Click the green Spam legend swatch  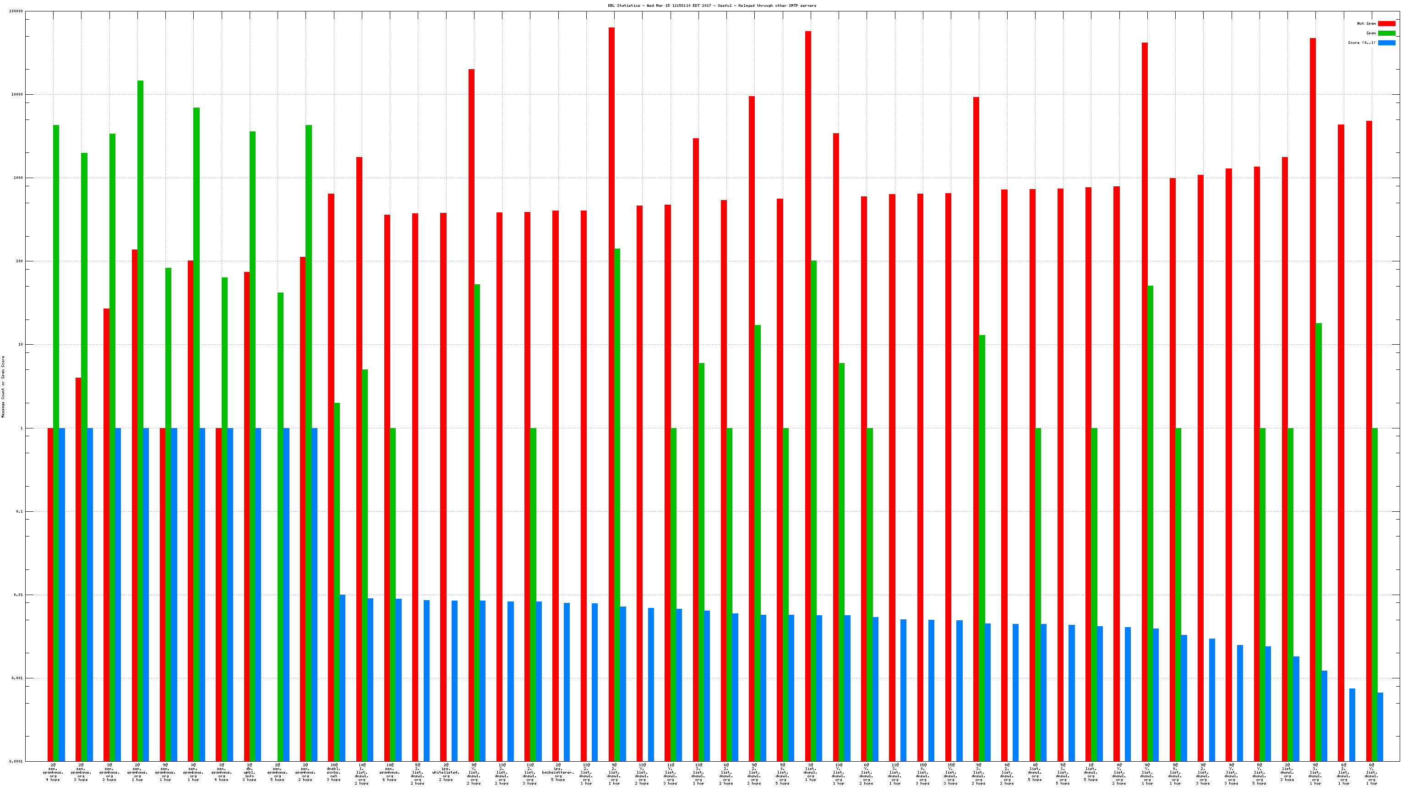tap(1386, 33)
